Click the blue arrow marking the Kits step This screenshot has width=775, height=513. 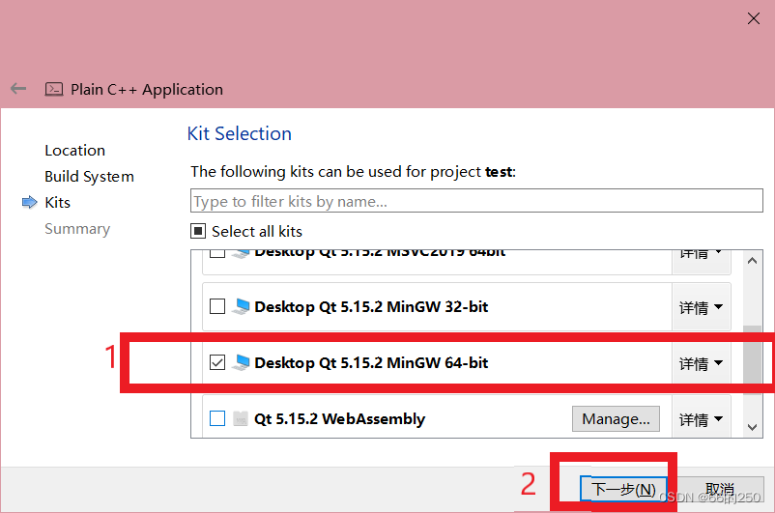(x=30, y=202)
